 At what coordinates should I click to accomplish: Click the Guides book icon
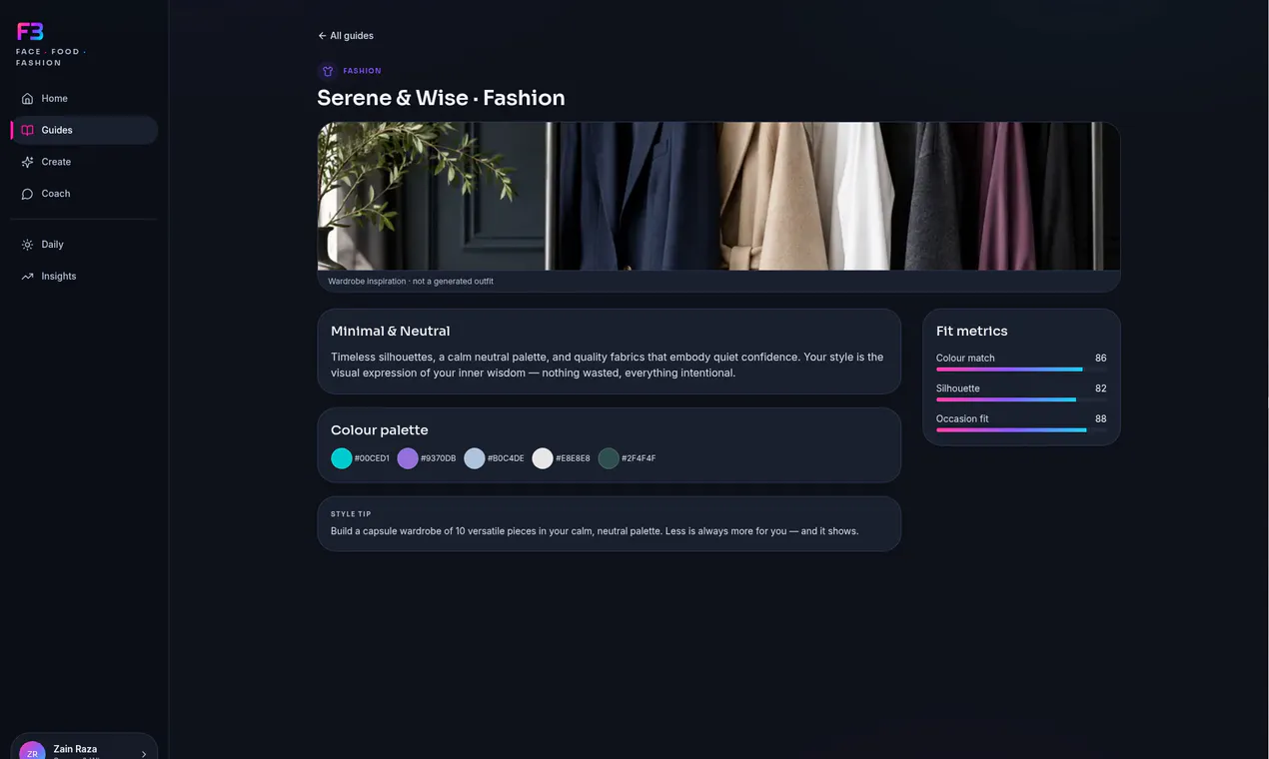(x=27, y=131)
